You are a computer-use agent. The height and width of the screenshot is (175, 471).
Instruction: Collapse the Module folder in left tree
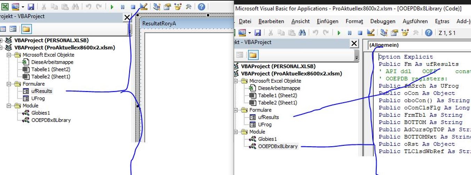click(x=9, y=106)
